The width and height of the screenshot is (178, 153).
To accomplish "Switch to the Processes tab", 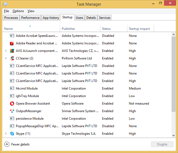I will tap(11, 18).
